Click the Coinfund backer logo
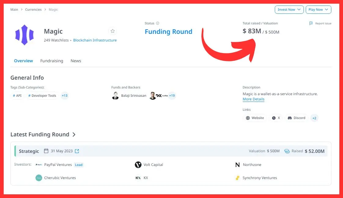Screen dimensions: 343x198 click(165, 95)
